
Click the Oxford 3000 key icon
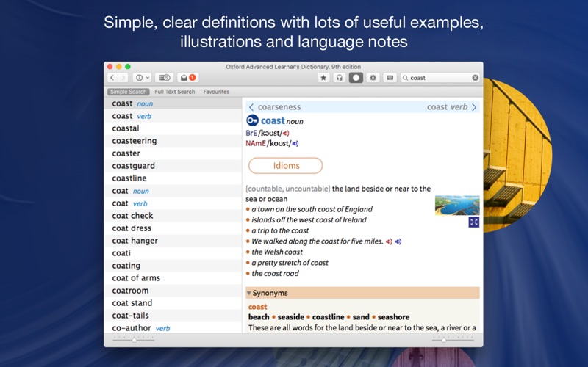[252, 120]
